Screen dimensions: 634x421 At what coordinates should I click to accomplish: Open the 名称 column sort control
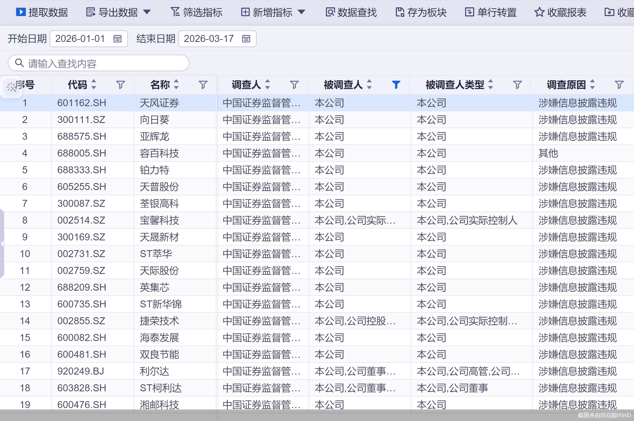point(176,84)
